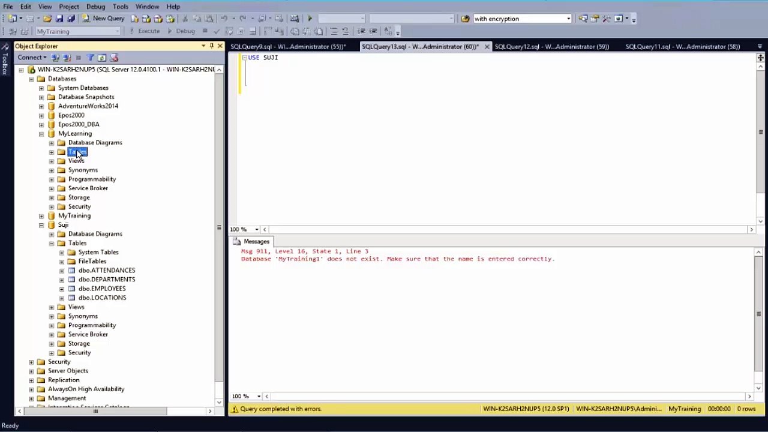Open the View menu

pyautogui.click(x=45, y=7)
